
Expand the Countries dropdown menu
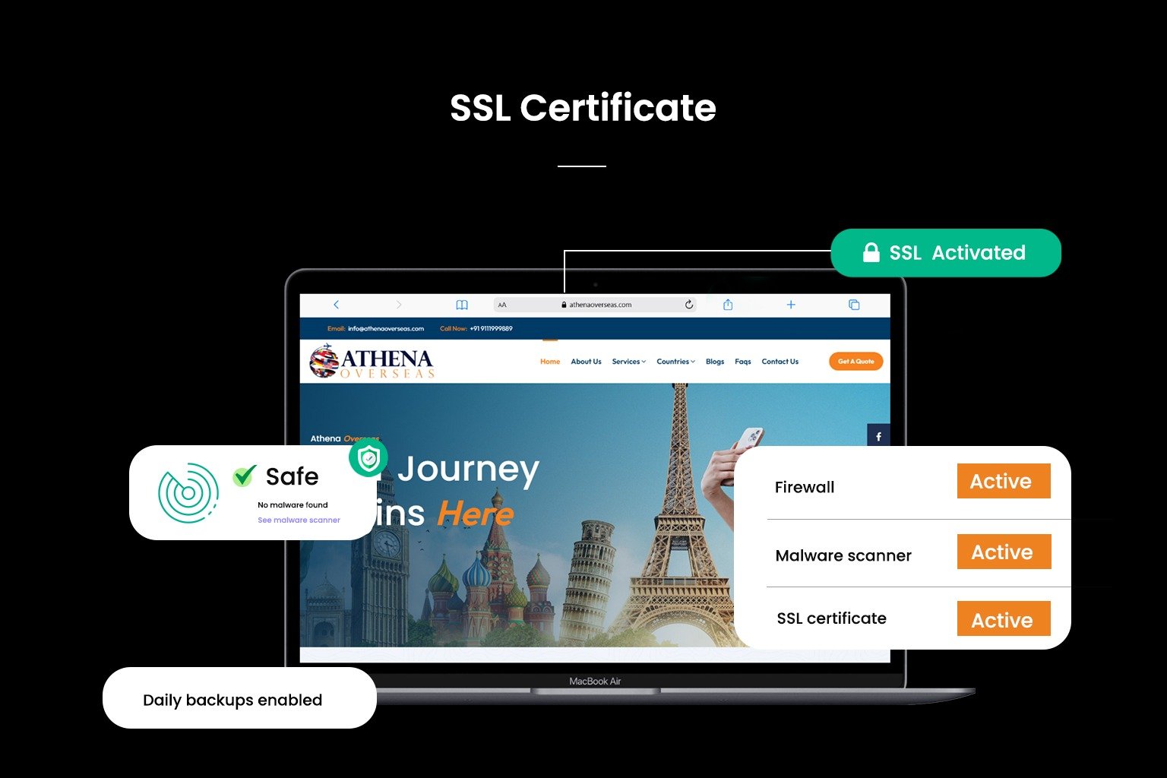[x=675, y=362]
